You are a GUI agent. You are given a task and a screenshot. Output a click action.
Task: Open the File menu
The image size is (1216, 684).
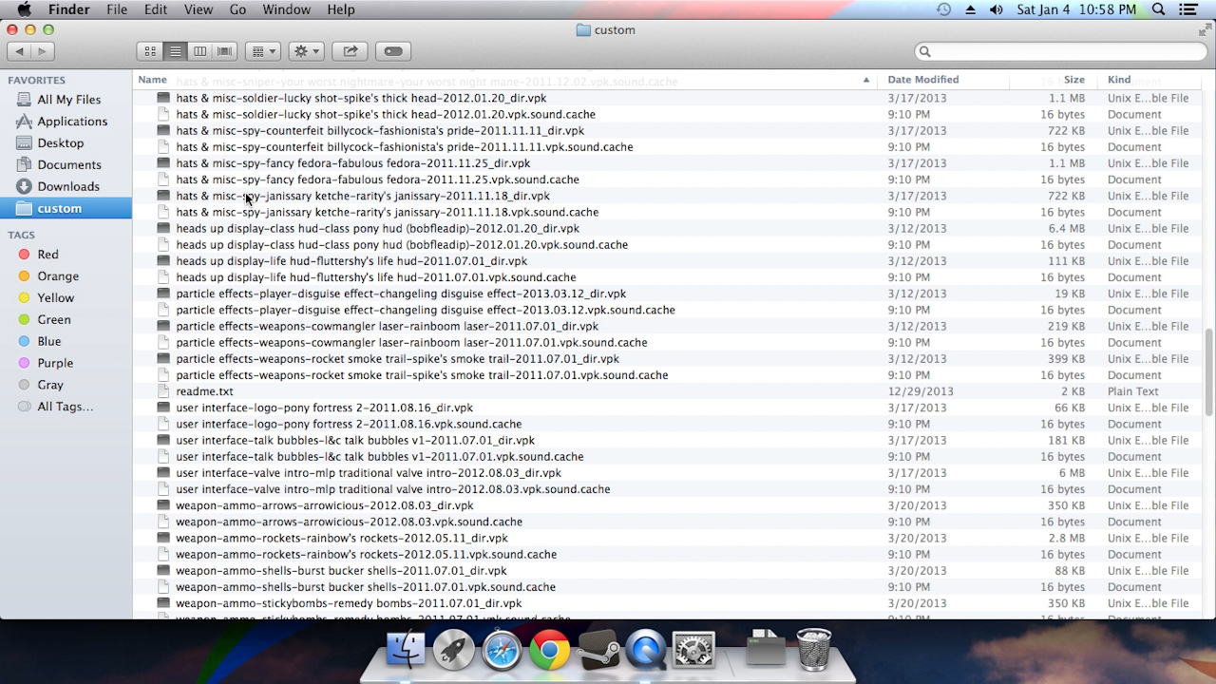pyautogui.click(x=117, y=9)
